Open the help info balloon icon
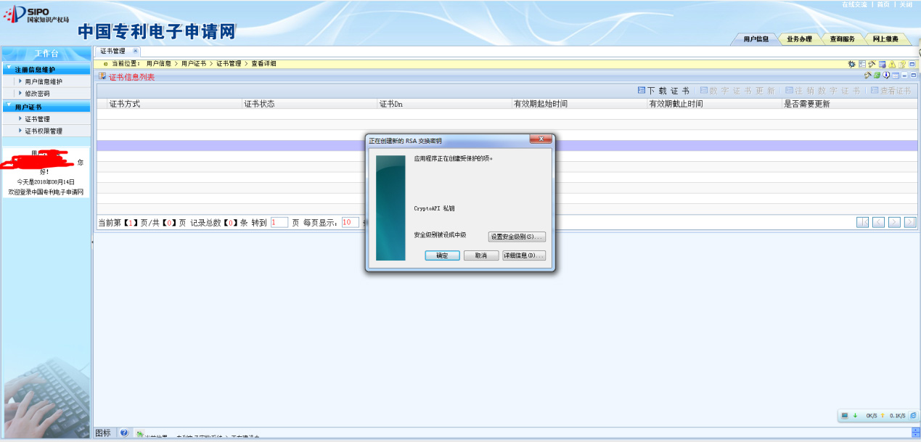 [886, 75]
